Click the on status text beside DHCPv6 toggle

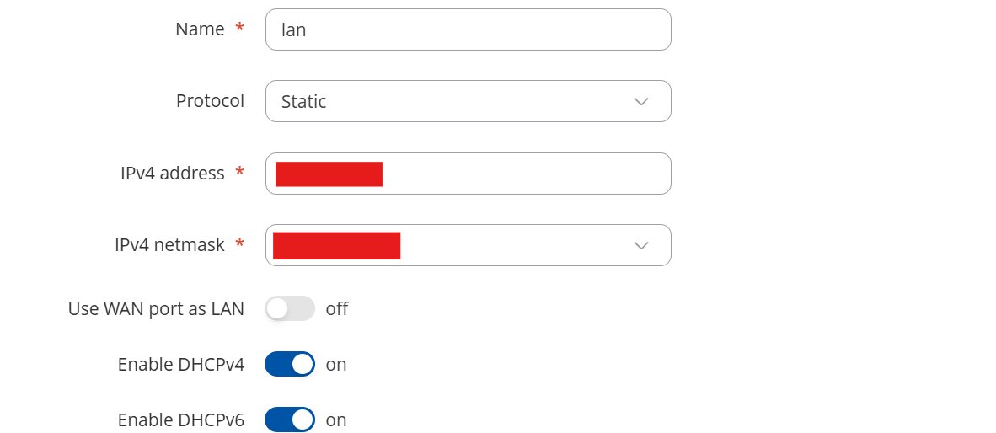336,420
